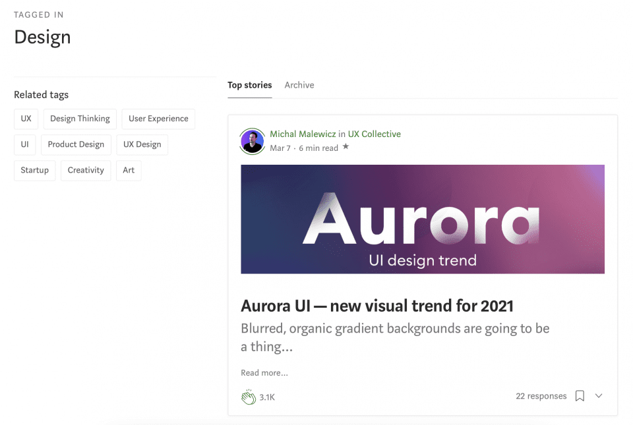This screenshot has height=425, width=633.
Task: Open the 22 responses link
Action: 541,396
